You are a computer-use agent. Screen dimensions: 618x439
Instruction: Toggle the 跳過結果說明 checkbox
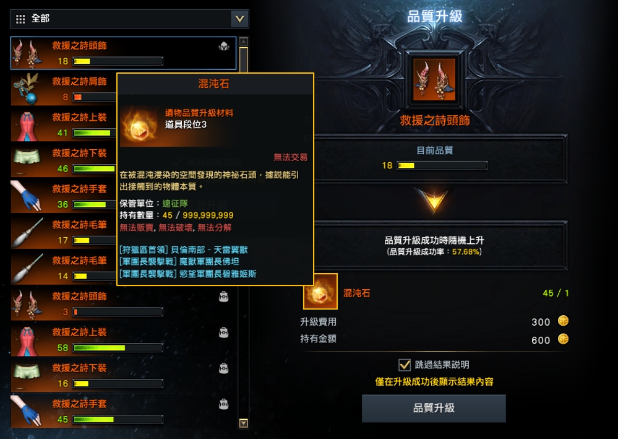[405, 365]
